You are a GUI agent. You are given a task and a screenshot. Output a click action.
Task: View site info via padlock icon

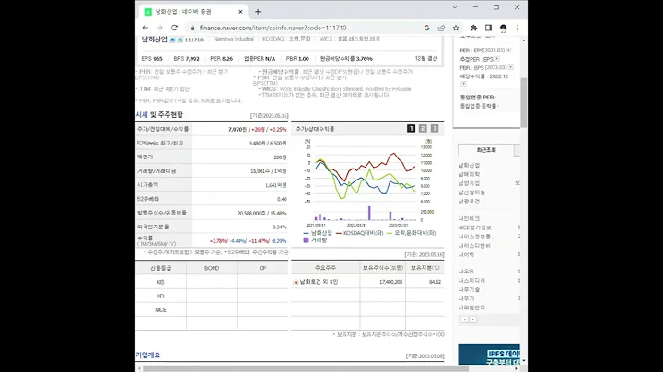(x=192, y=28)
